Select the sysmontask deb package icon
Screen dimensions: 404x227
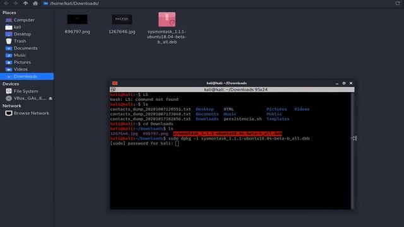[167, 20]
